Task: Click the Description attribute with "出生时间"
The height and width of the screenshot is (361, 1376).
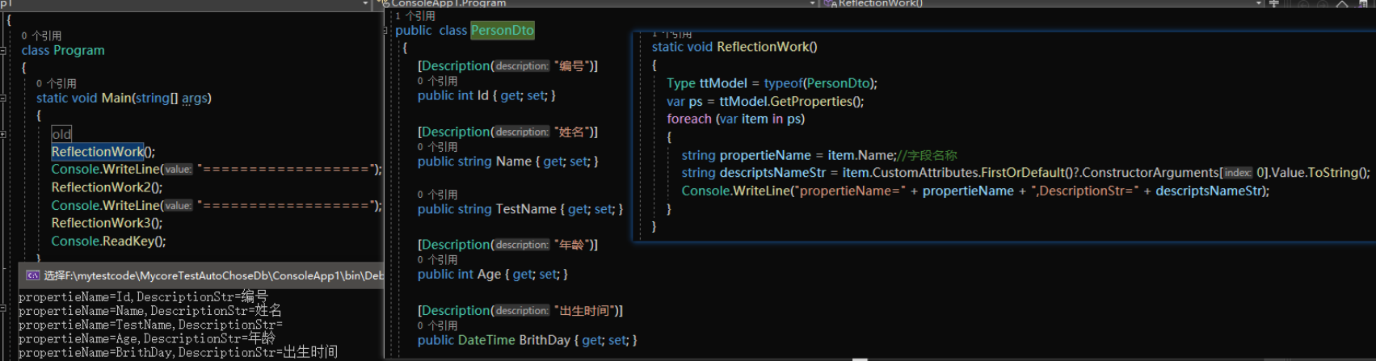Action: pyautogui.click(x=520, y=311)
